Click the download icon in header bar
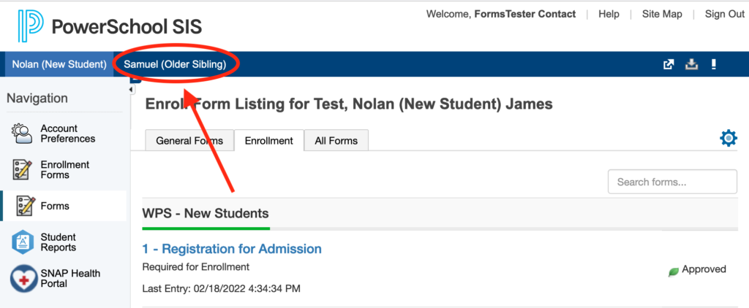749x308 pixels. [x=691, y=64]
